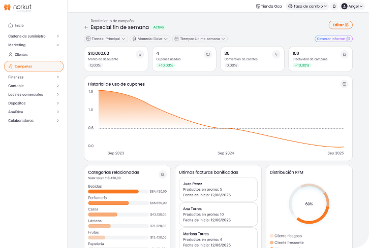Expand Cadena de suministro in the sidebar
Image resolution: width=369 pixels, height=248 pixels.
34,36
